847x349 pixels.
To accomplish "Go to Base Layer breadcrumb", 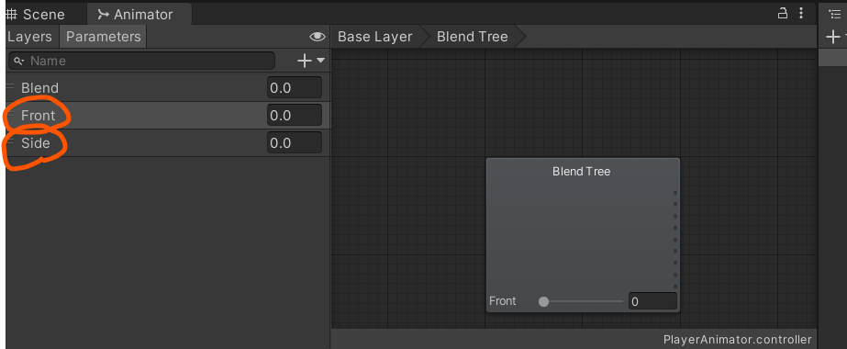I will (x=375, y=37).
